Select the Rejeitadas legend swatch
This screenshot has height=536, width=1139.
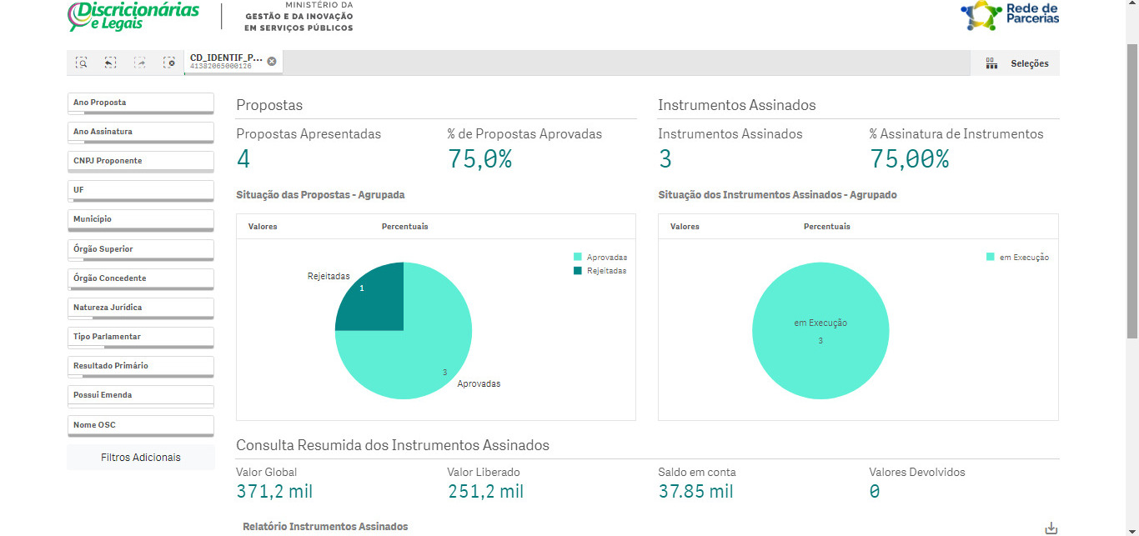[578, 271]
